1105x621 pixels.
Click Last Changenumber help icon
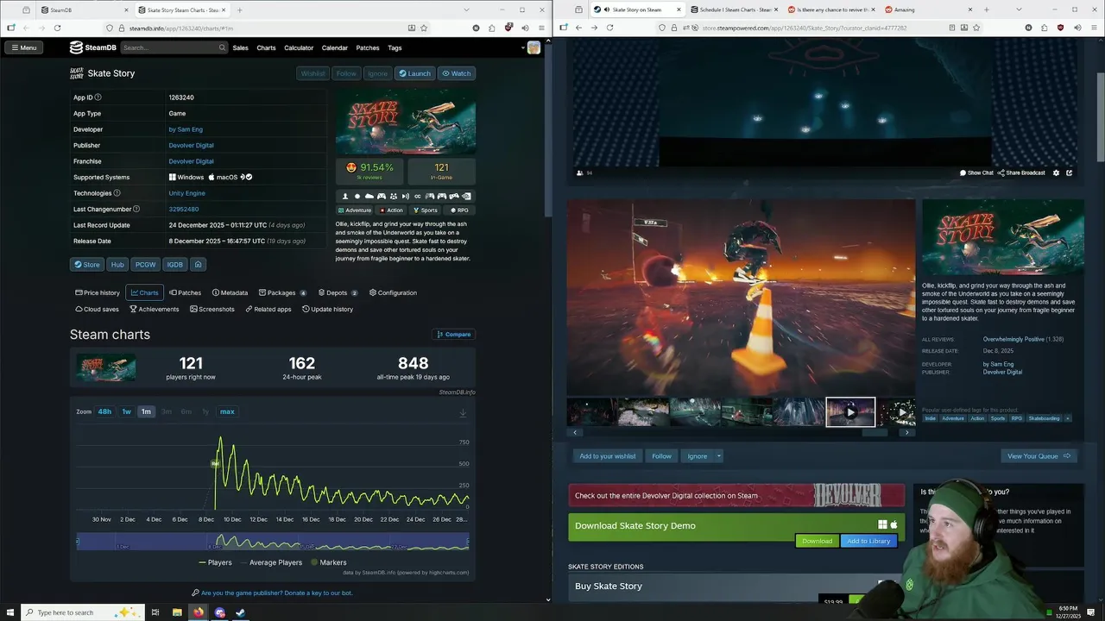coord(136,209)
